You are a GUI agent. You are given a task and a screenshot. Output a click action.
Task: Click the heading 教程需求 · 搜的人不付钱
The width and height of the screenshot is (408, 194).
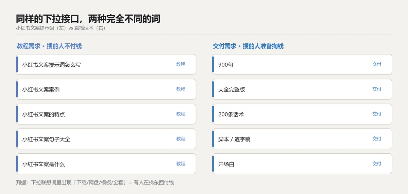tap(49, 46)
